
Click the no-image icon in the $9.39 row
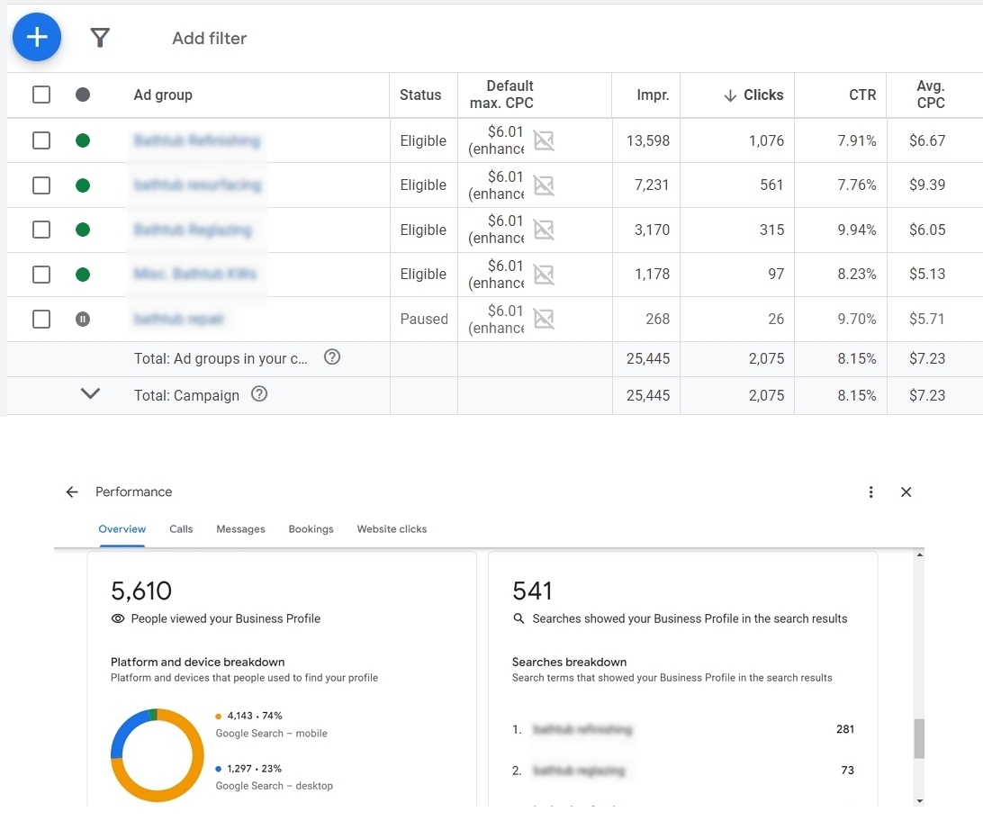[544, 185]
